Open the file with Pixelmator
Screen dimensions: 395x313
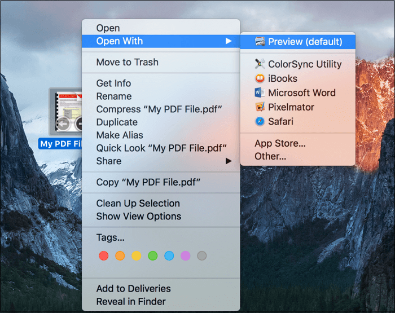click(x=298, y=107)
